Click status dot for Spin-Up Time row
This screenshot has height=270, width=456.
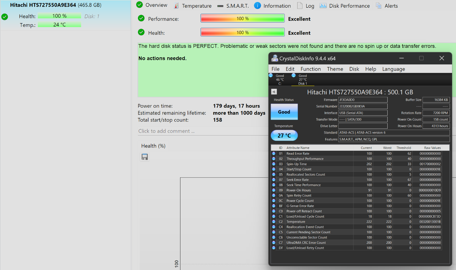[x=274, y=164]
